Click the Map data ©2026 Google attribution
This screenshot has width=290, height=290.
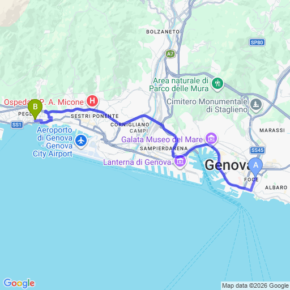(x=255, y=285)
